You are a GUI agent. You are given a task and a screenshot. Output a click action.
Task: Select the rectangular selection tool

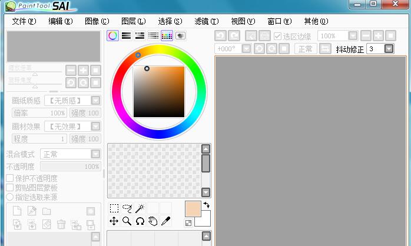pyautogui.click(x=114, y=208)
